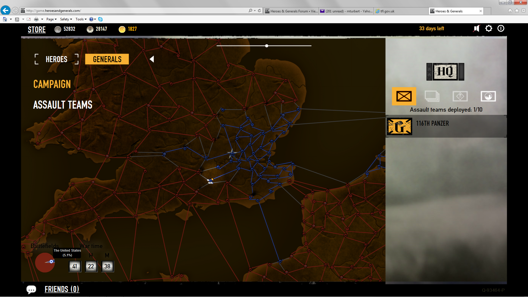Select the assault teams envelope icon
528x297 pixels.
tap(404, 97)
